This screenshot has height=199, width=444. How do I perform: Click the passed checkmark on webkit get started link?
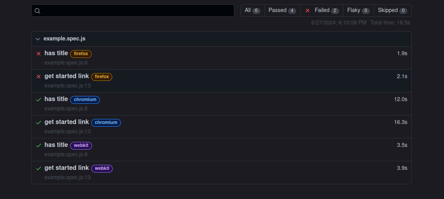click(39, 168)
